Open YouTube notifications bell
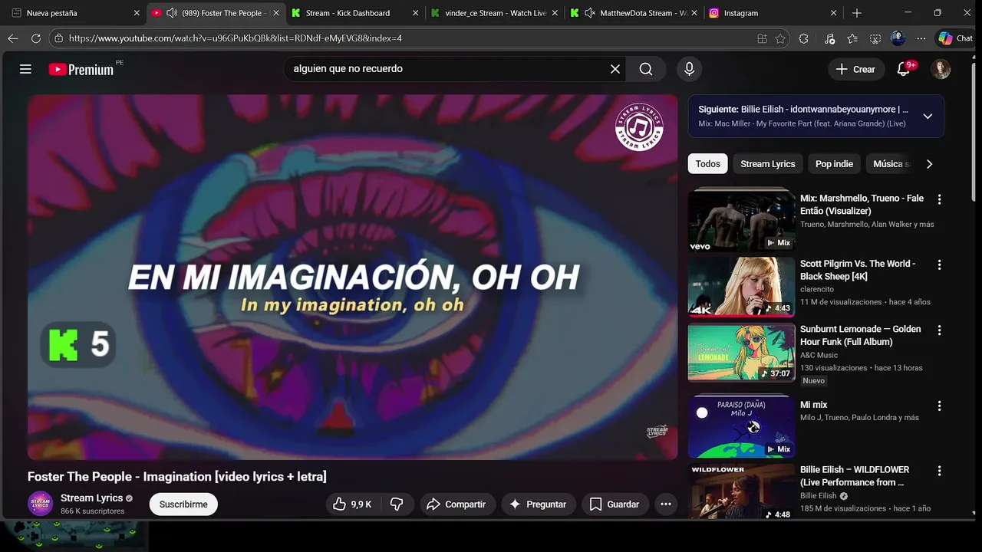982x552 pixels. (x=904, y=69)
